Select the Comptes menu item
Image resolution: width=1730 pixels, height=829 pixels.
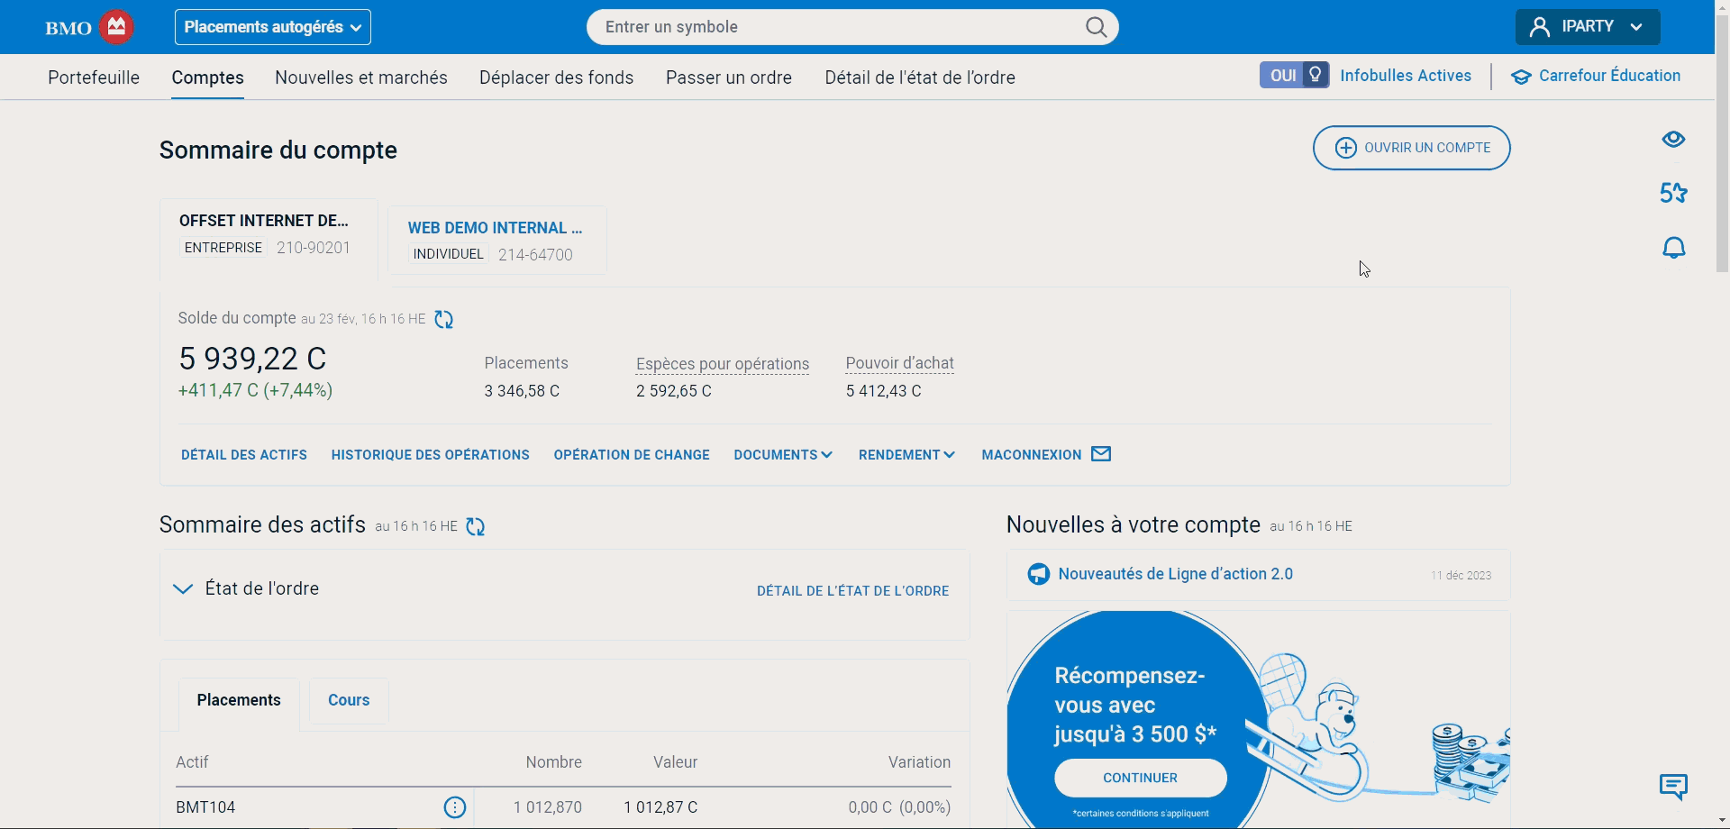(x=208, y=77)
